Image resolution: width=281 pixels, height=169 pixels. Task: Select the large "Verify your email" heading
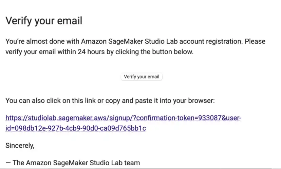pyautogui.click(x=44, y=21)
